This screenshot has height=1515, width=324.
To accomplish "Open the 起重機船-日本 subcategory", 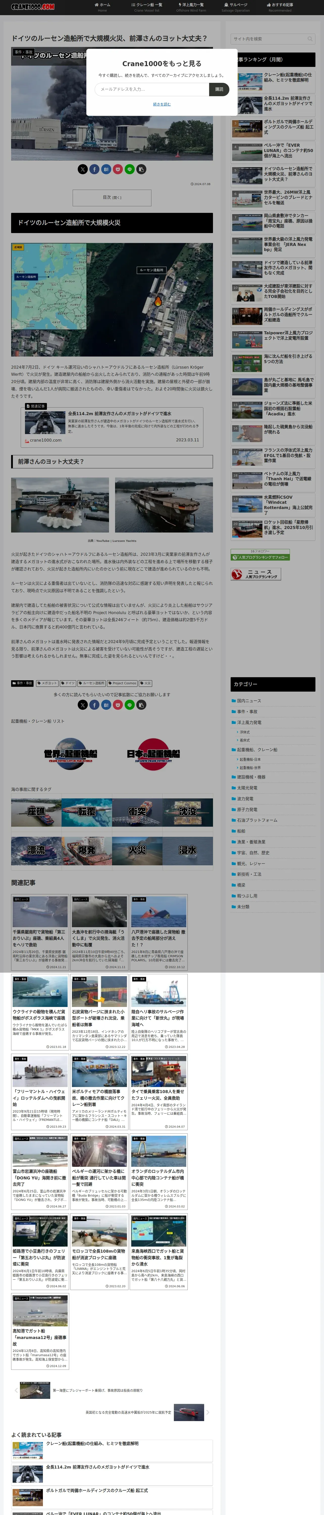I will coord(250,759).
